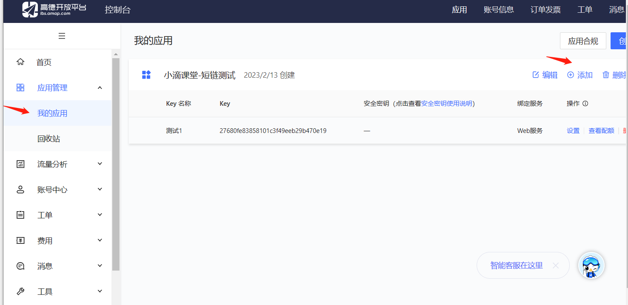Open 账号信息 in the top navigation
This screenshot has width=628, height=305.
(x=498, y=9)
